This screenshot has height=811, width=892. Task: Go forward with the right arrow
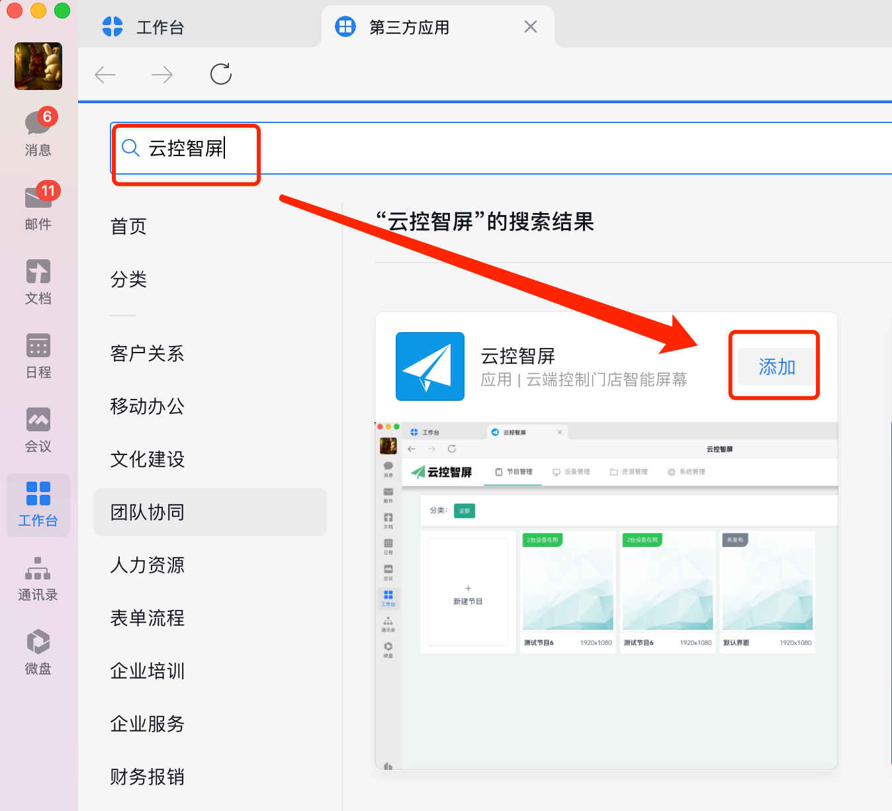(162, 75)
